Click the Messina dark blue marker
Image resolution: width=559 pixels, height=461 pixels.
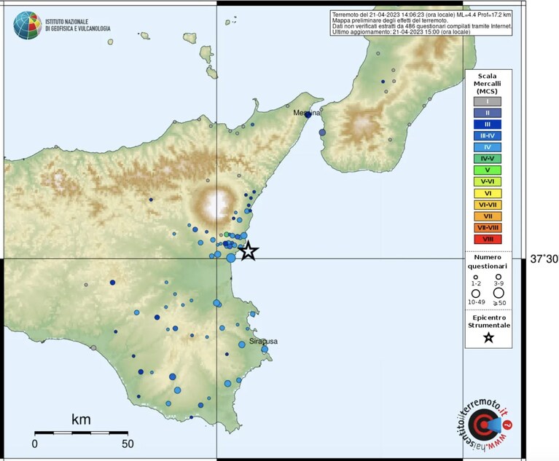[308, 115]
